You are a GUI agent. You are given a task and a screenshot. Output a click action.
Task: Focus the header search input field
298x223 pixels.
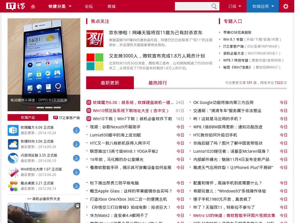[x=193, y=6]
